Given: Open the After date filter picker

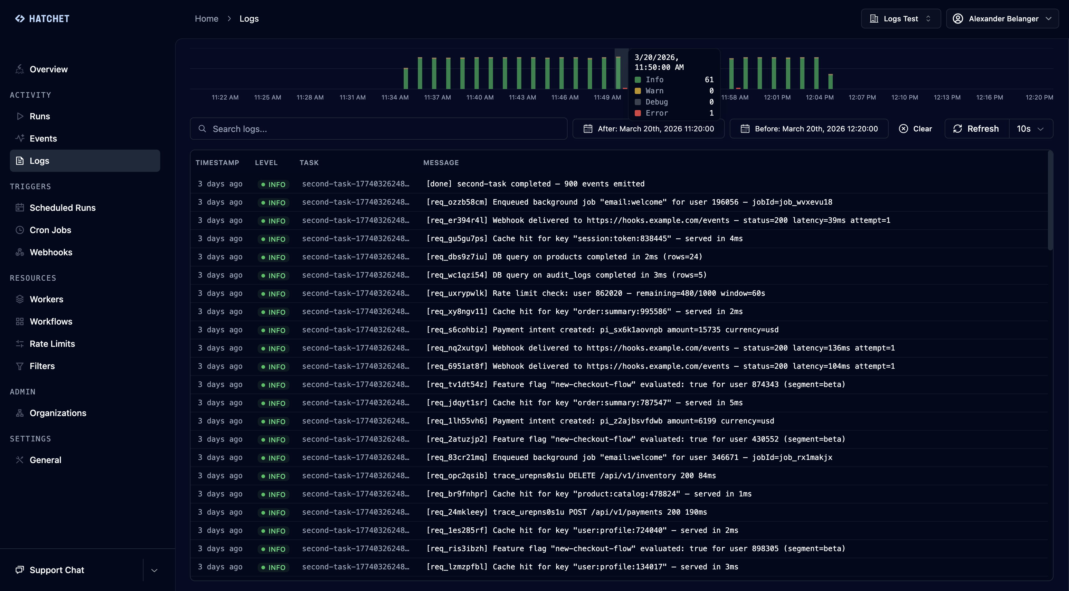Looking at the screenshot, I should tap(648, 129).
